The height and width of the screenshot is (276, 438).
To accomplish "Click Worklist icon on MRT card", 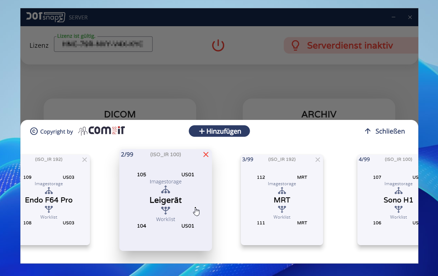I will 282,209.
